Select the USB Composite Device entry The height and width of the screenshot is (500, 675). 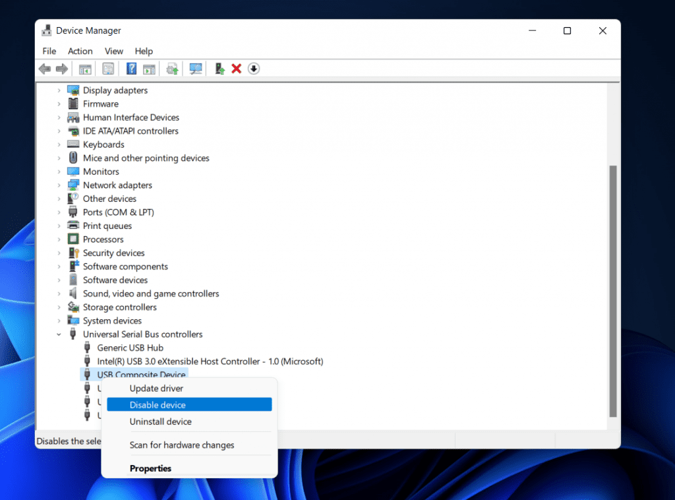tap(141, 374)
